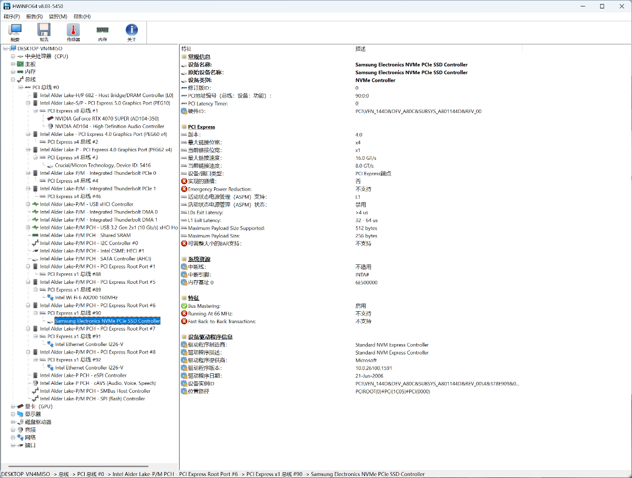The height and width of the screenshot is (478, 632).
Task: Open the 程序(P) menu
Action: pos(12,16)
